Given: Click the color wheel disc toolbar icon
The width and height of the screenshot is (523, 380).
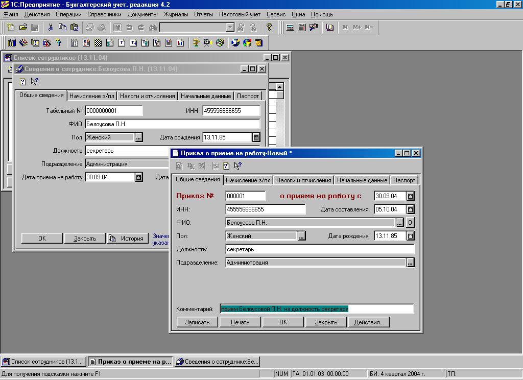Looking at the screenshot, I should coord(220,43).
